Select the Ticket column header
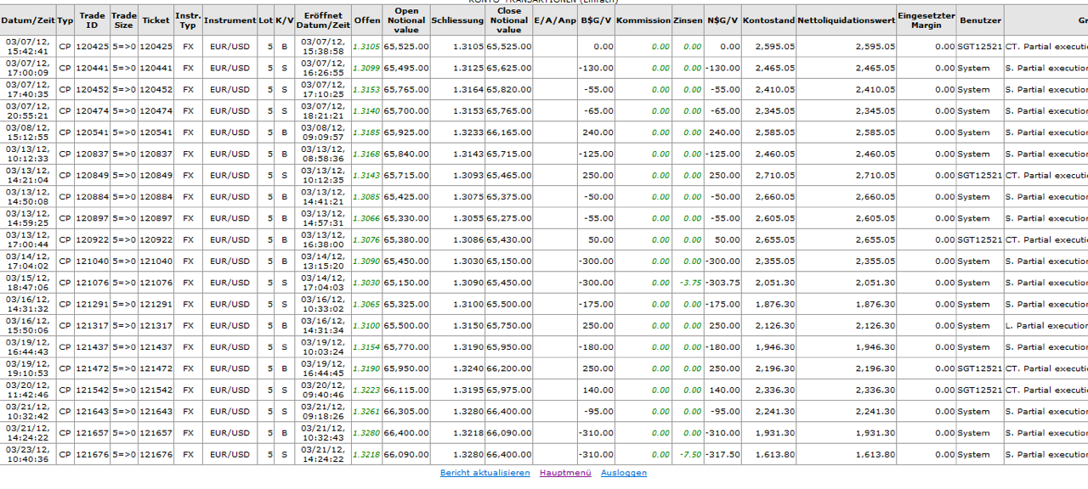 [x=156, y=20]
